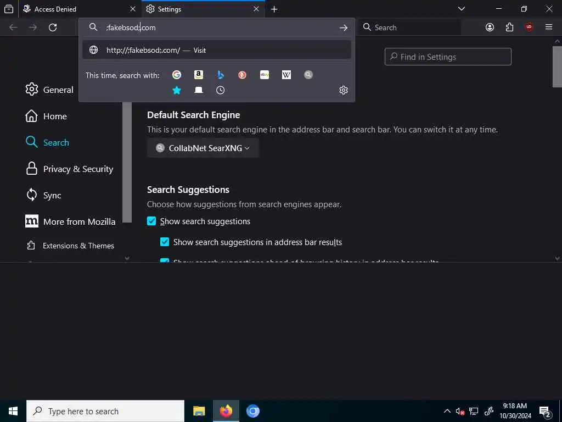Image resolution: width=562 pixels, height=422 pixels.
Task: Open a new tab with the plus
Action: tap(274, 9)
